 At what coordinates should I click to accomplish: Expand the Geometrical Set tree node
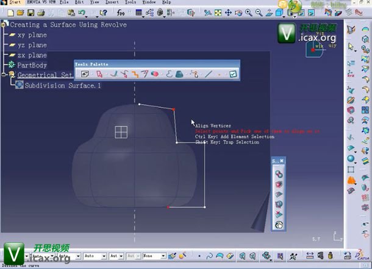point(4,75)
